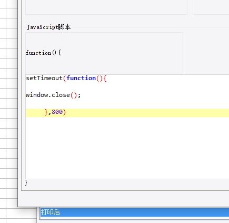Image resolution: width=229 pixels, height=223 pixels.
Task: Click the JavaScript脚本 group label
Action: 49,27
